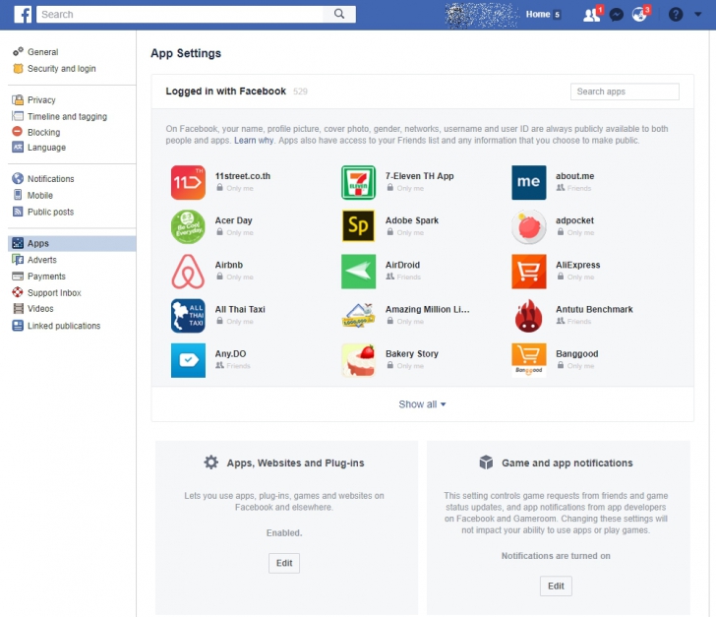Click the Acer Day app icon
The height and width of the screenshot is (617, 716).
coord(188,226)
